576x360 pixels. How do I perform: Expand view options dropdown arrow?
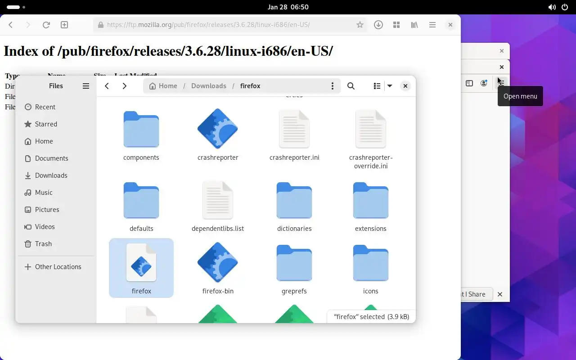(390, 86)
